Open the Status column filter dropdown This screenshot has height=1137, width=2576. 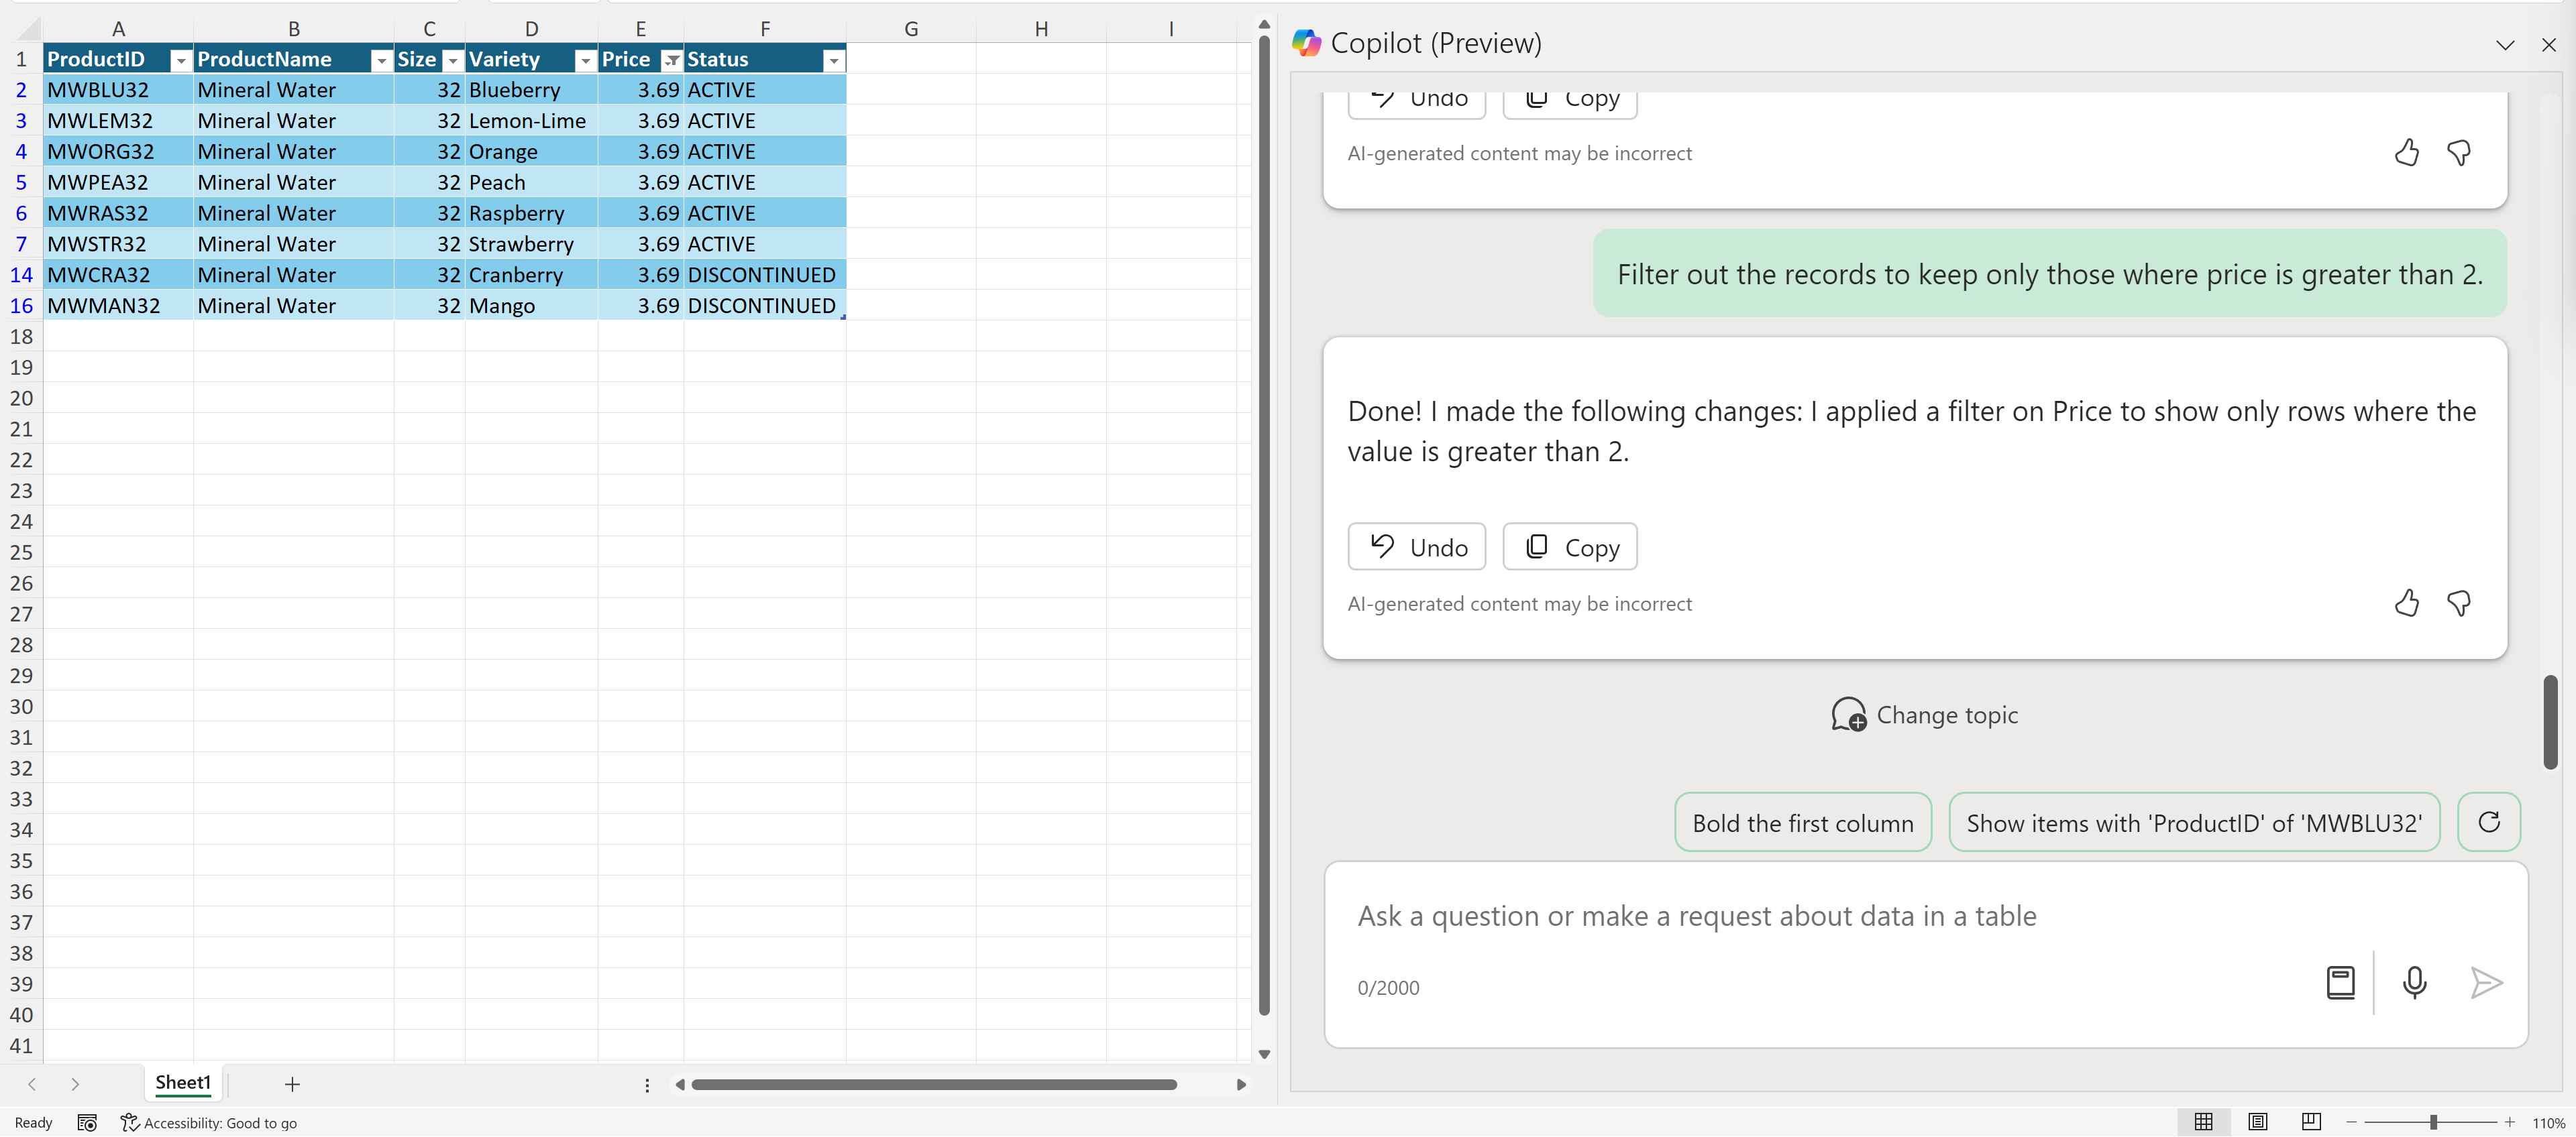point(833,61)
